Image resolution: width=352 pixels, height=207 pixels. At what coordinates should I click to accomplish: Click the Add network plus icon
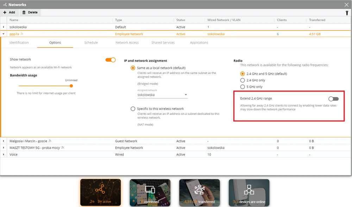(x=5, y=12)
